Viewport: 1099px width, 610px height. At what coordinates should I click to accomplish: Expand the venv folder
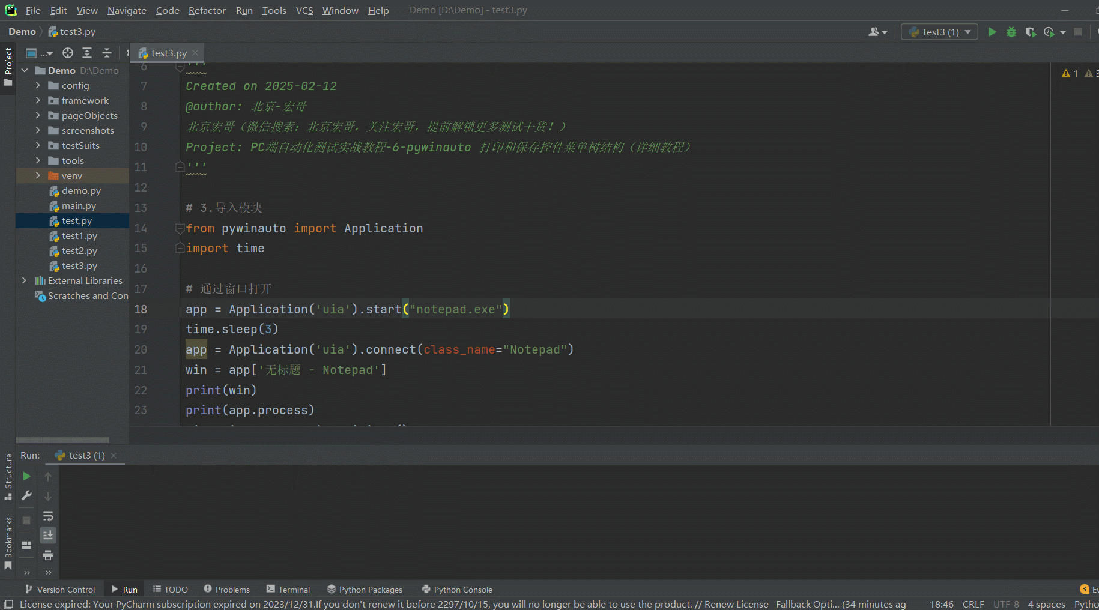tap(38, 175)
